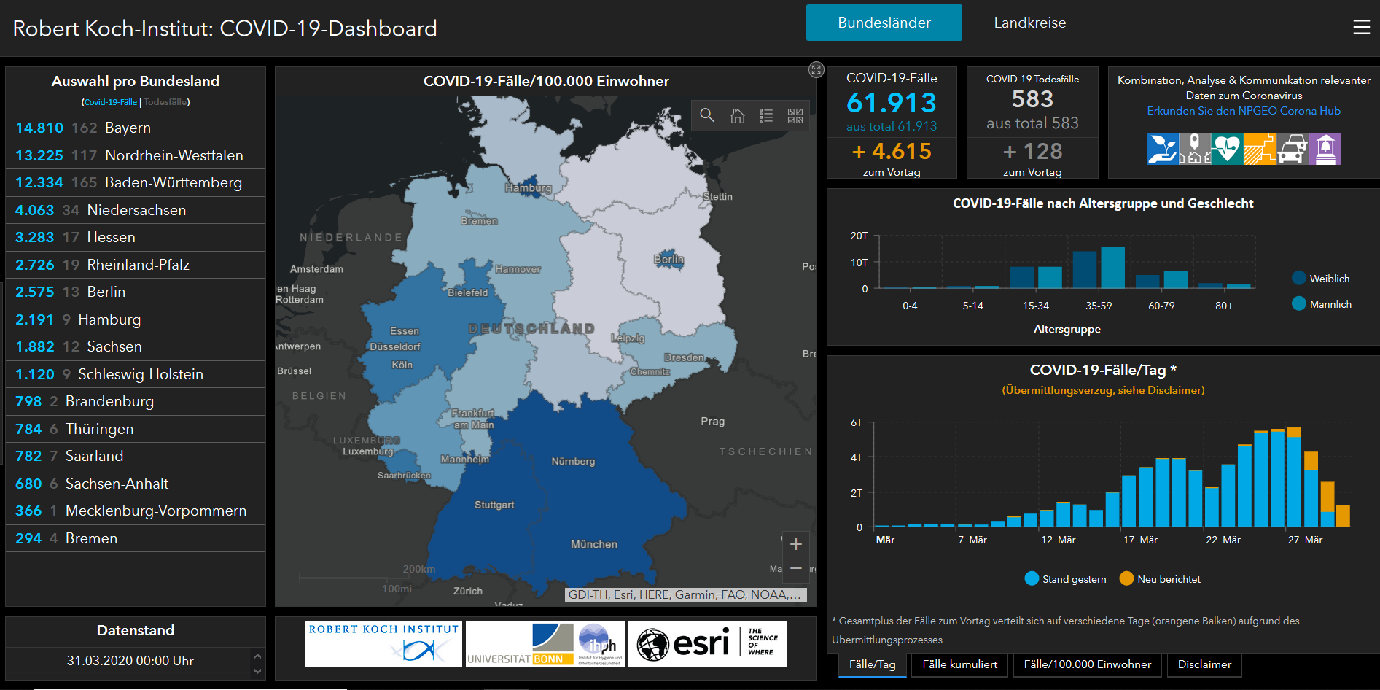
Task: Open the basemap gallery icon
Action: (795, 115)
